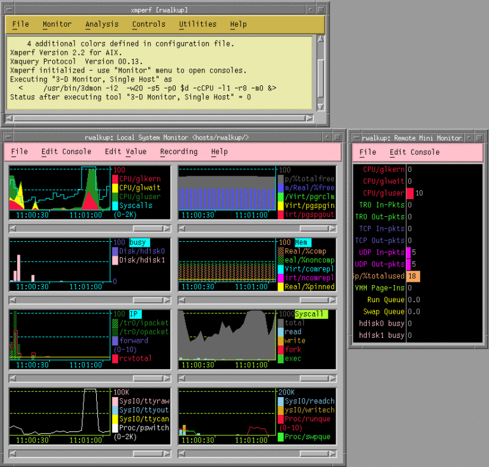Click the green "Syscall" graph label
The height and width of the screenshot is (467, 489).
[310, 314]
